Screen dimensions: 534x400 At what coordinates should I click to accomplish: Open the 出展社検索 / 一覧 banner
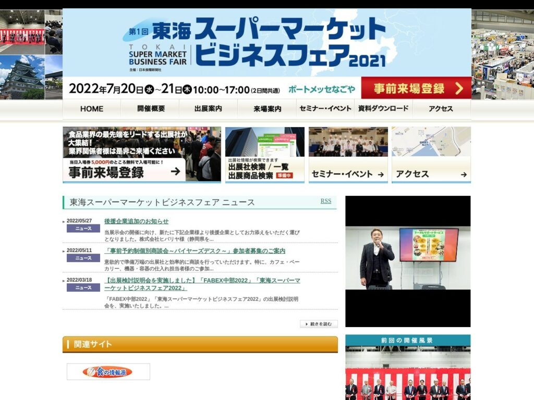click(264, 155)
